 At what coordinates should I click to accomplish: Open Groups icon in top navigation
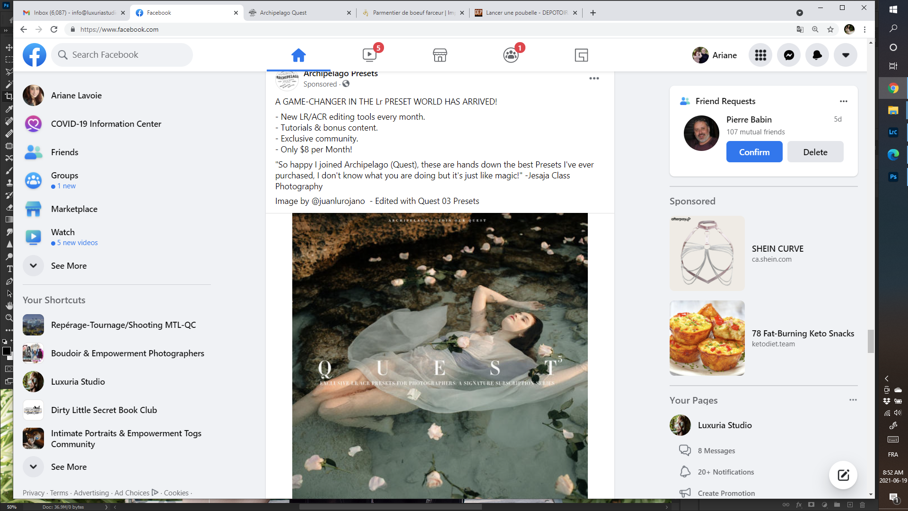pyautogui.click(x=511, y=55)
